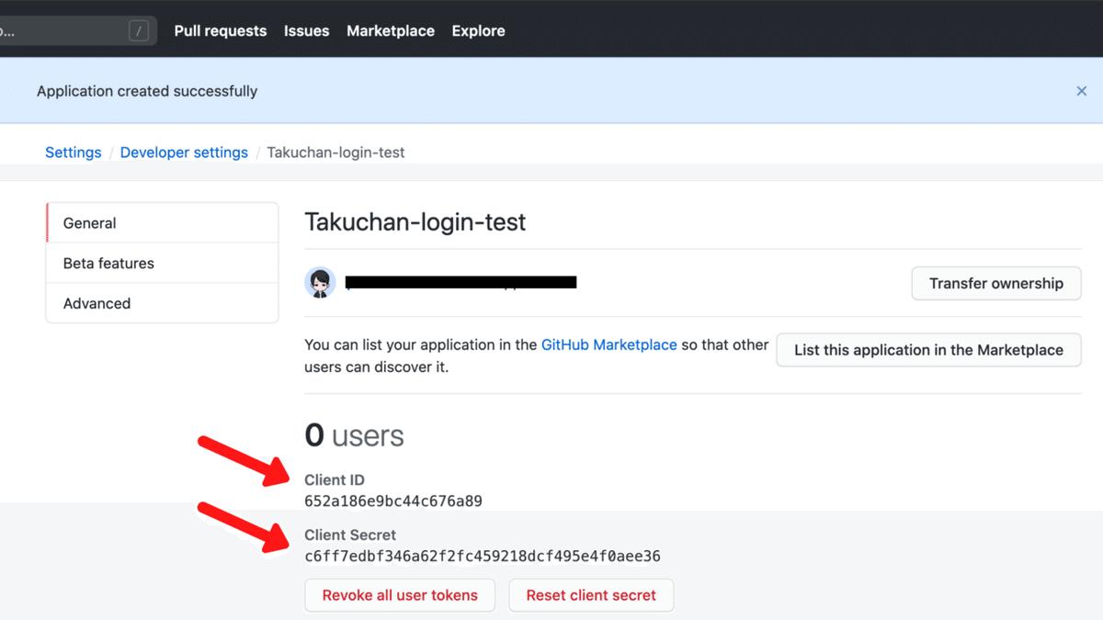The image size is (1103, 620).
Task: Click the Takuchan-login-test breadcrumb text
Action: (335, 152)
